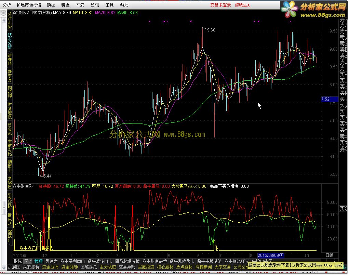349x275 pixels.
Task: Select the 鼎牛反转出击 template
Action: coord(100,261)
